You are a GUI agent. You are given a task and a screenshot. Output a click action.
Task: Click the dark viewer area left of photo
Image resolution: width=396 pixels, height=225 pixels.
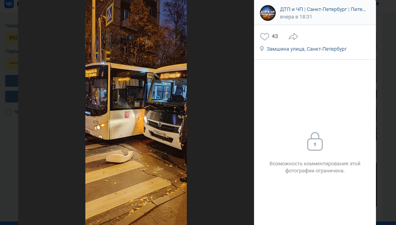coord(52,112)
